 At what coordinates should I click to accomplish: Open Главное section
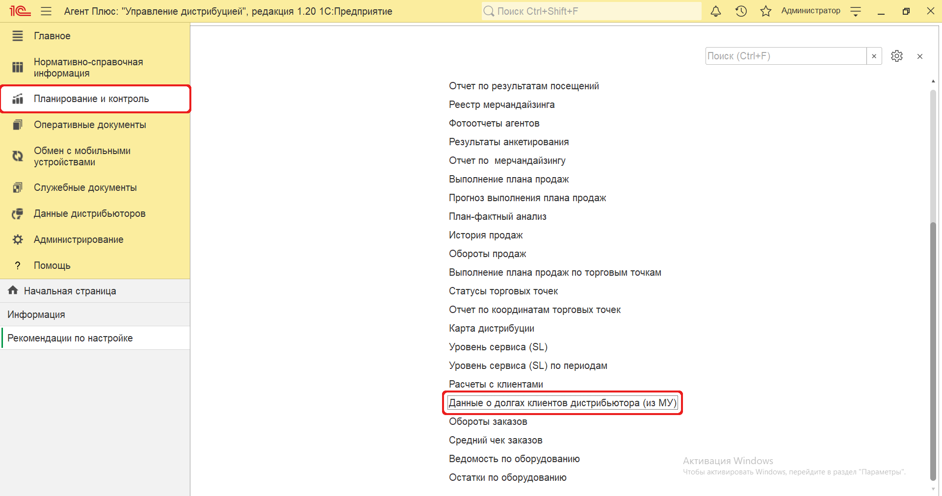95,36
